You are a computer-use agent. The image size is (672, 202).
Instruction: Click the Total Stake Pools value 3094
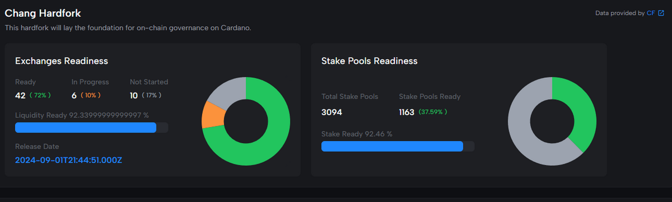coord(332,112)
